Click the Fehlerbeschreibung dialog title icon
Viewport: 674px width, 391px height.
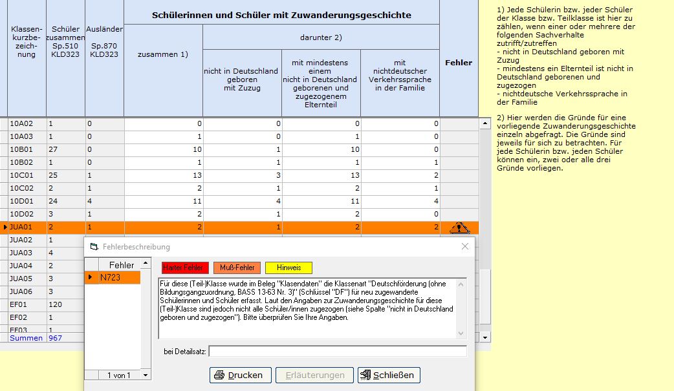point(94,247)
